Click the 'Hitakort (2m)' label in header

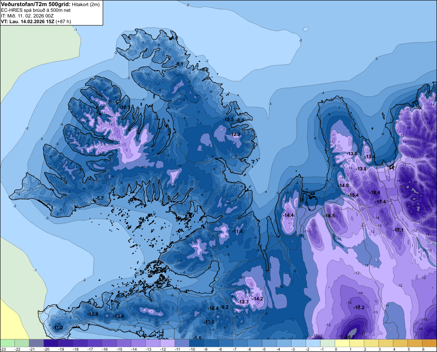[x=86, y=4]
